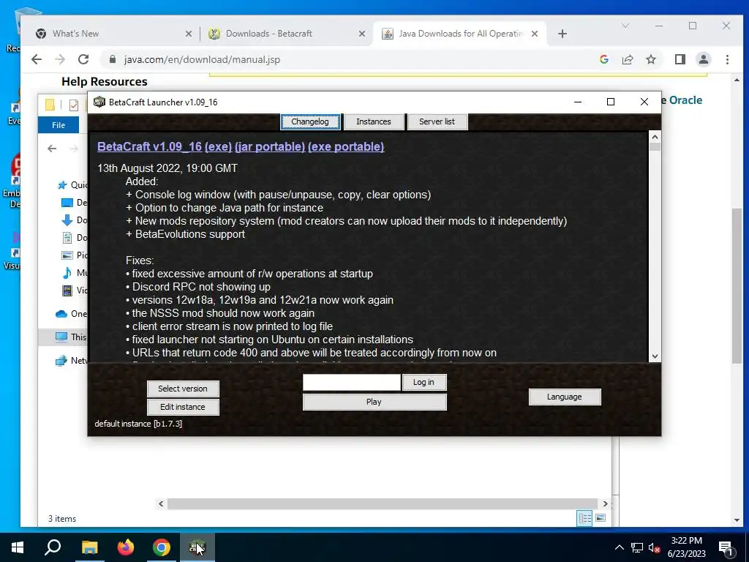Viewport: 749px width, 562px height.
Task: Open the Server list tab
Action: click(437, 121)
